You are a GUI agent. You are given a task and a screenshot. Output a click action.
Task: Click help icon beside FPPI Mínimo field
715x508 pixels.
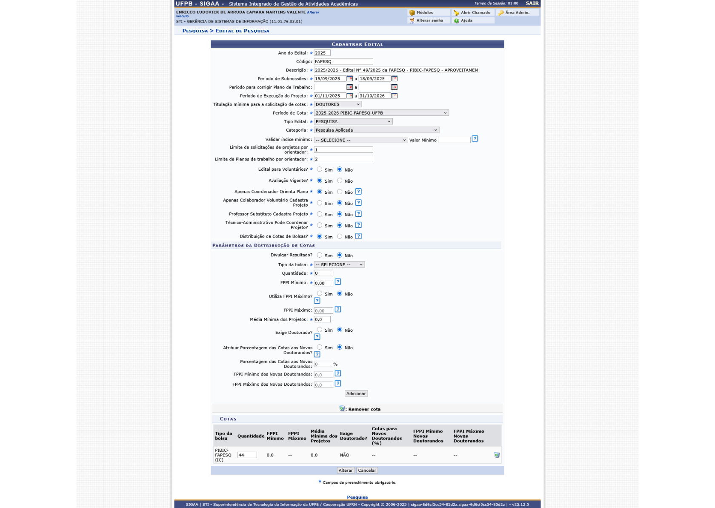pos(338,281)
